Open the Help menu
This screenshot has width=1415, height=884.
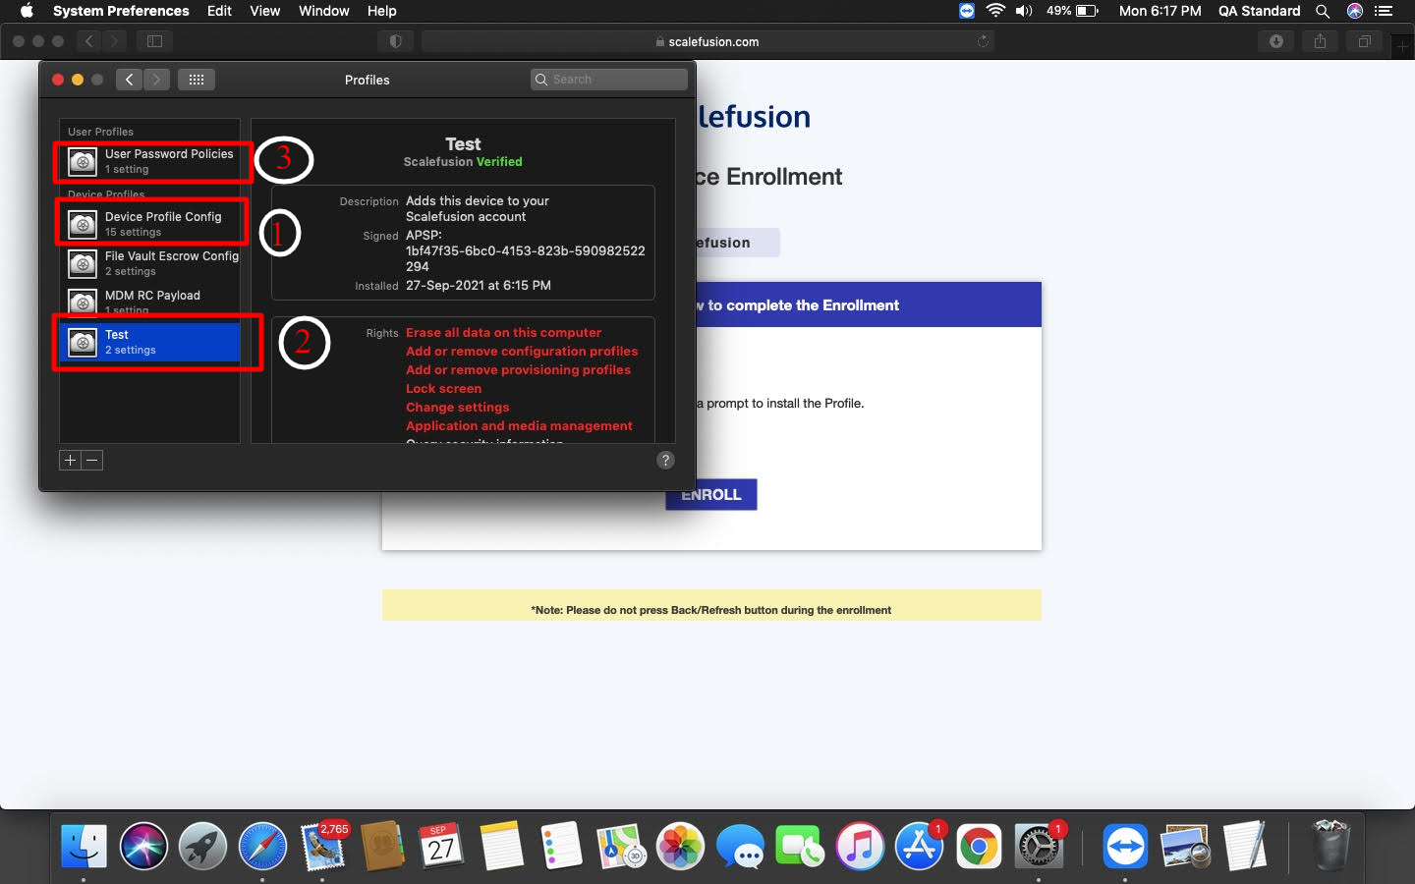pyautogui.click(x=382, y=11)
